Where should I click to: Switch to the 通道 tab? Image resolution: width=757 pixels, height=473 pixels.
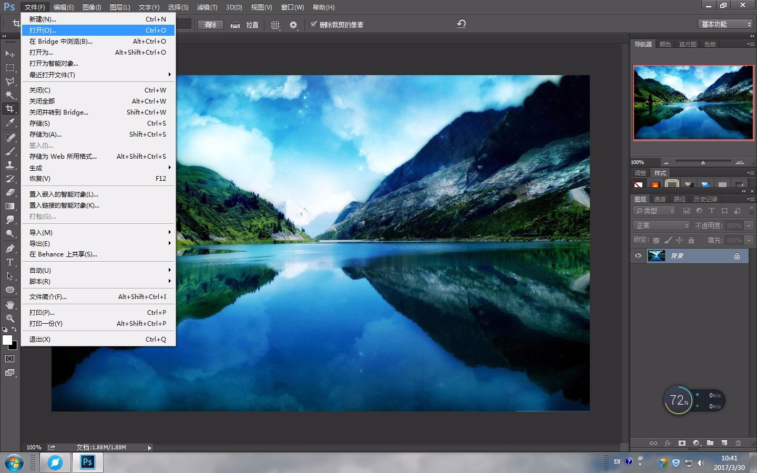[x=659, y=199]
